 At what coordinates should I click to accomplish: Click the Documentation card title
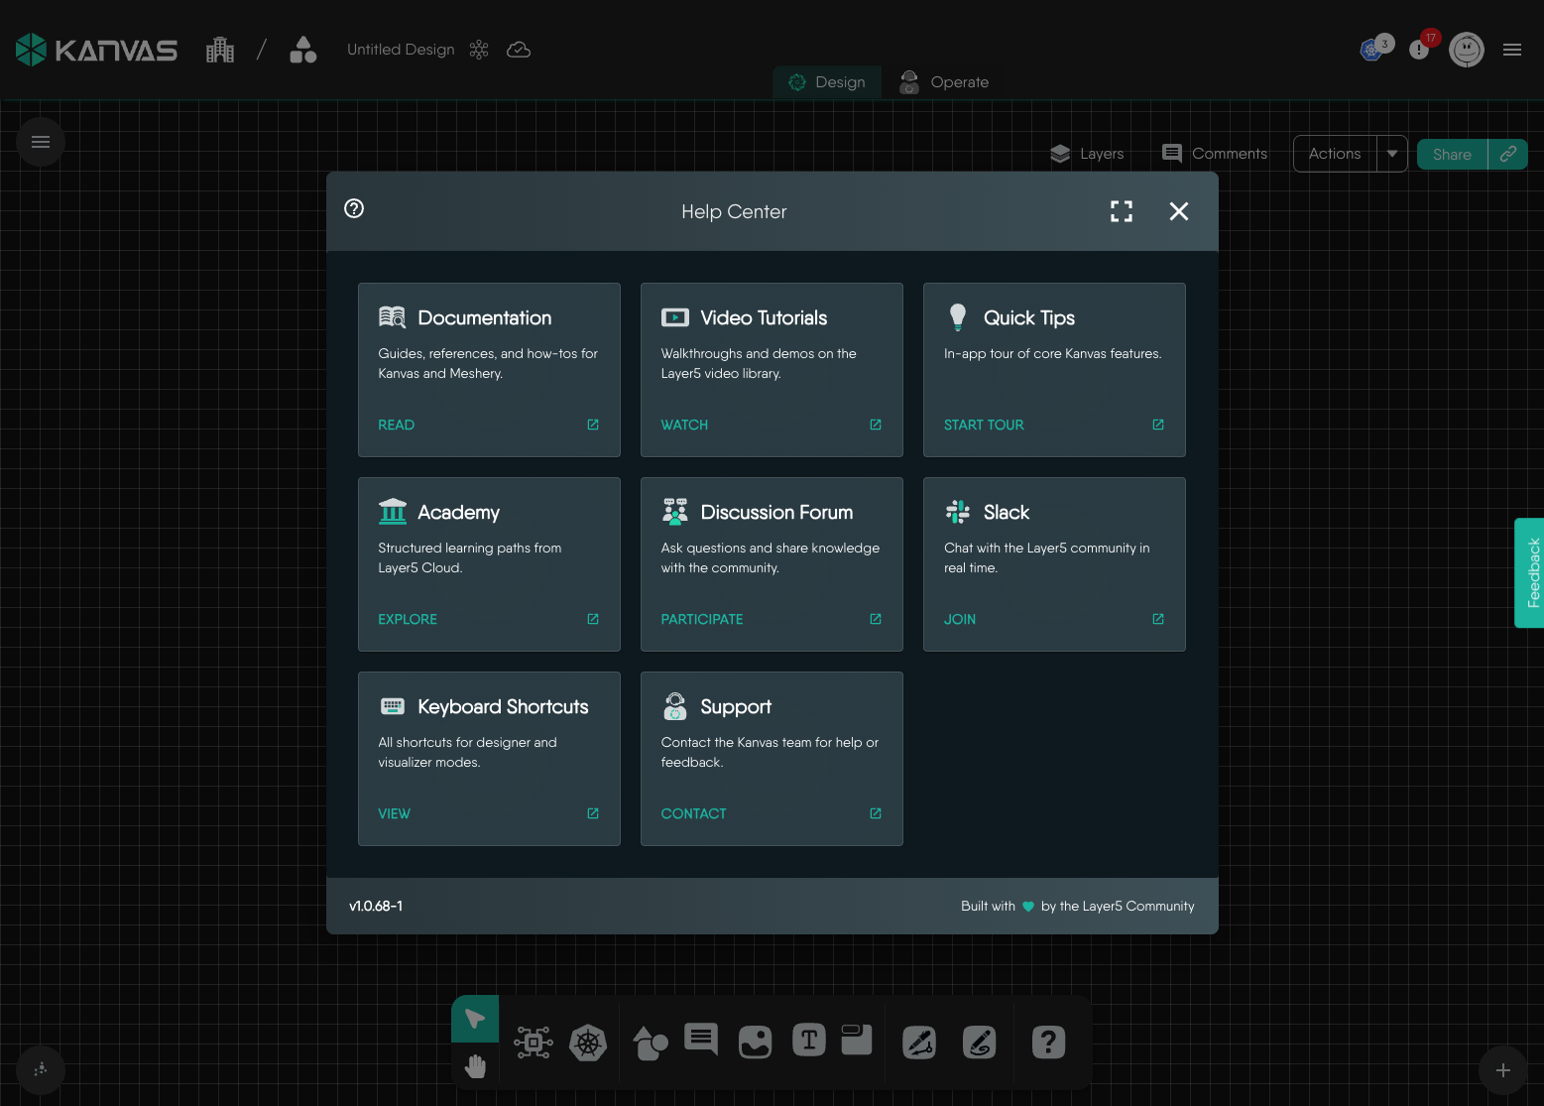coord(485,317)
